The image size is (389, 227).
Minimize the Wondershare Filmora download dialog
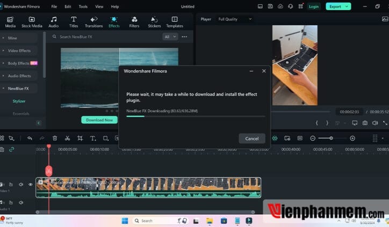(x=251, y=71)
